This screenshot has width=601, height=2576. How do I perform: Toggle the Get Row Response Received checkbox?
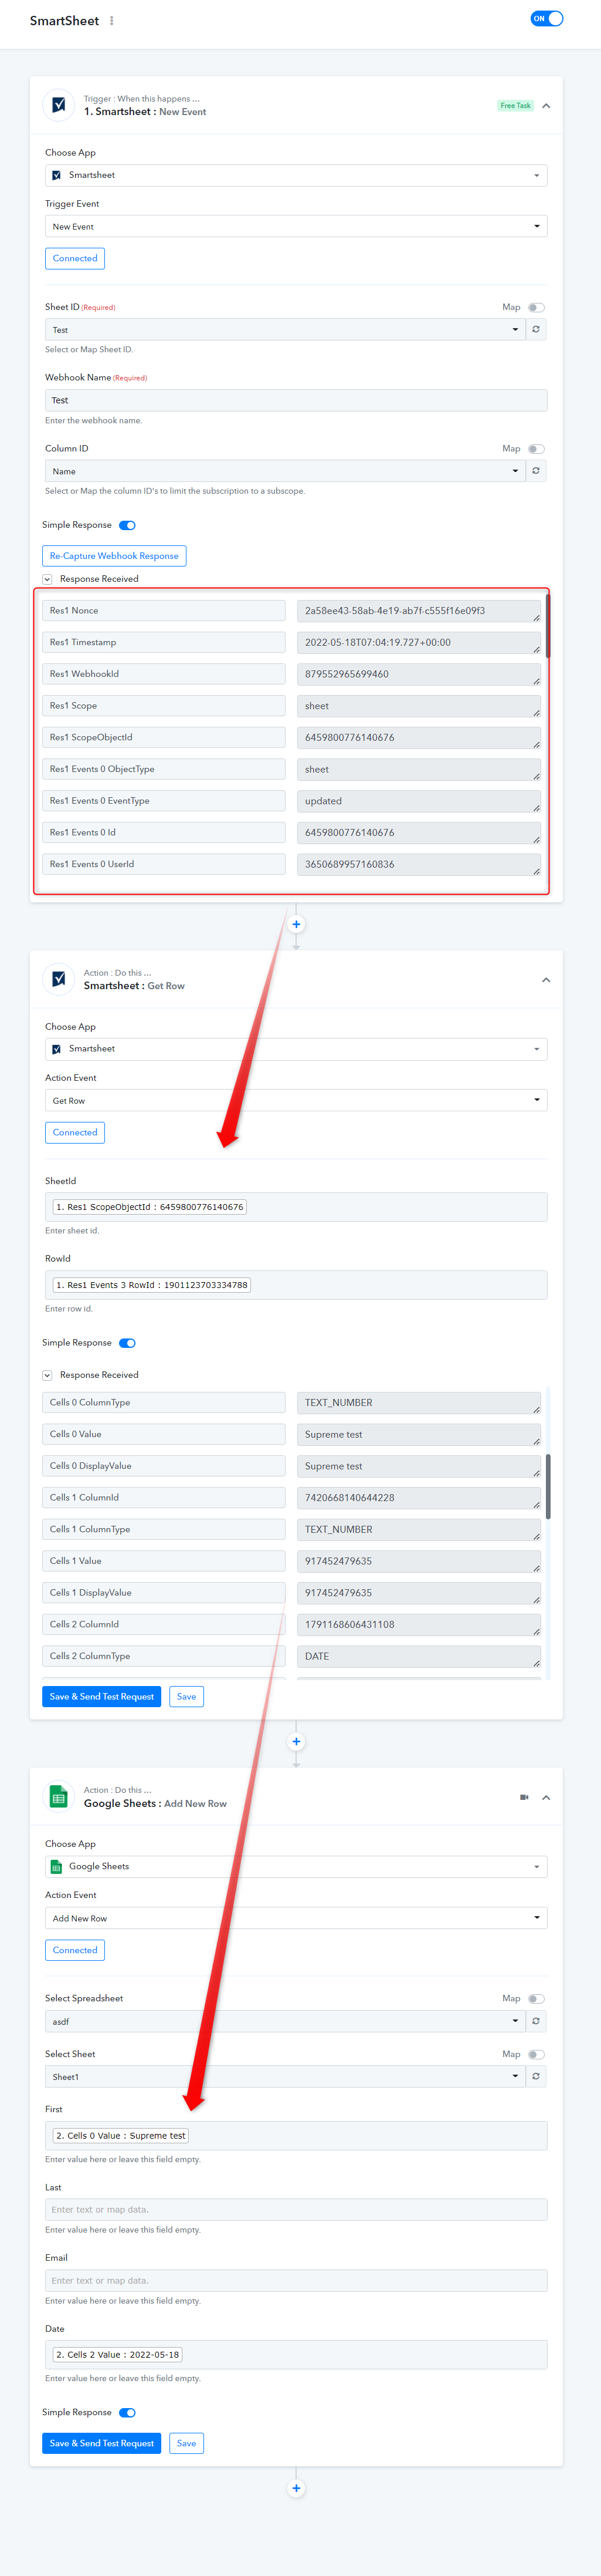(47, 1376)
